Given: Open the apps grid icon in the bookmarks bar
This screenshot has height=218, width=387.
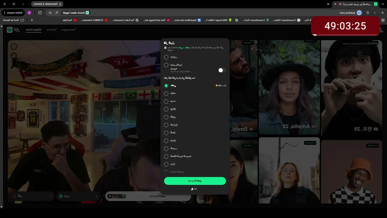Looking at the screenshot, I should coord(383,20).
